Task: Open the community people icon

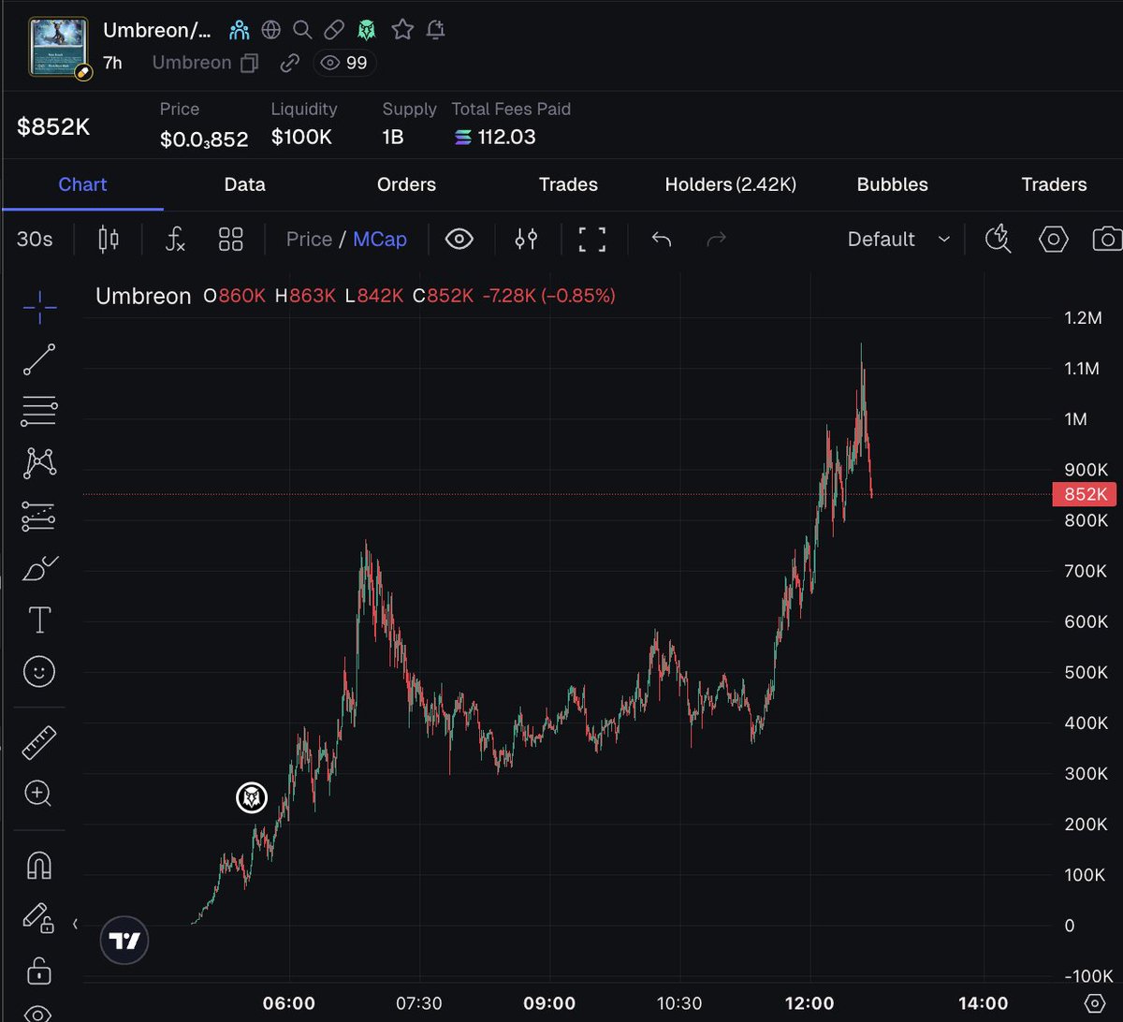Action: (x=239, y=30)
